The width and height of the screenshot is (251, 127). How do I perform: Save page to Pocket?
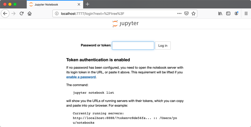click(186, 14)
